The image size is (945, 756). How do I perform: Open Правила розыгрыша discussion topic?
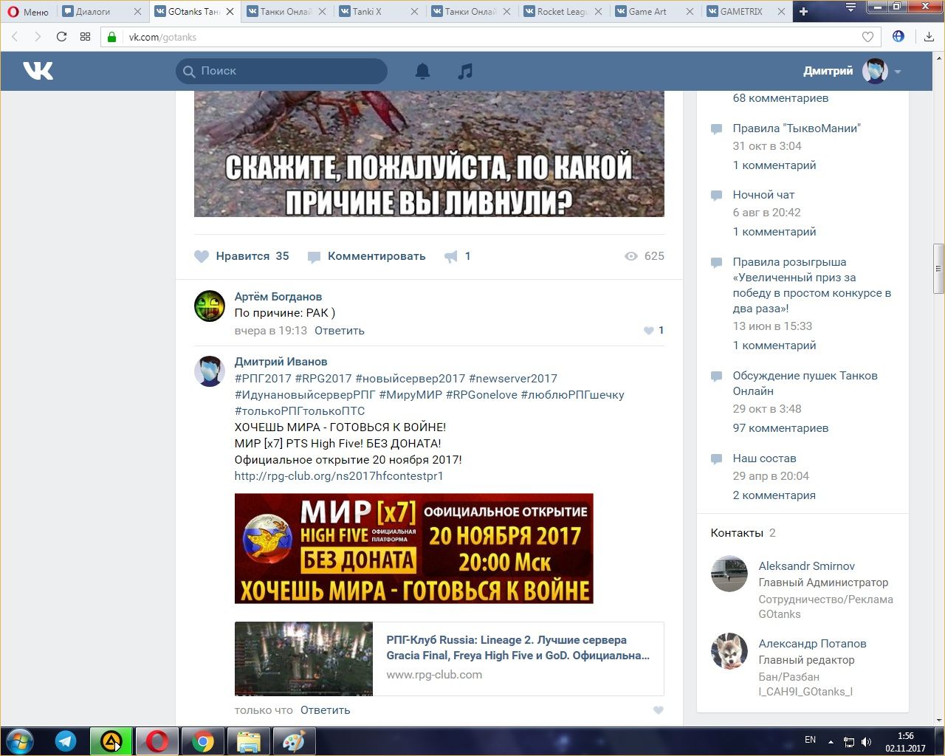(x=811, y=285)
